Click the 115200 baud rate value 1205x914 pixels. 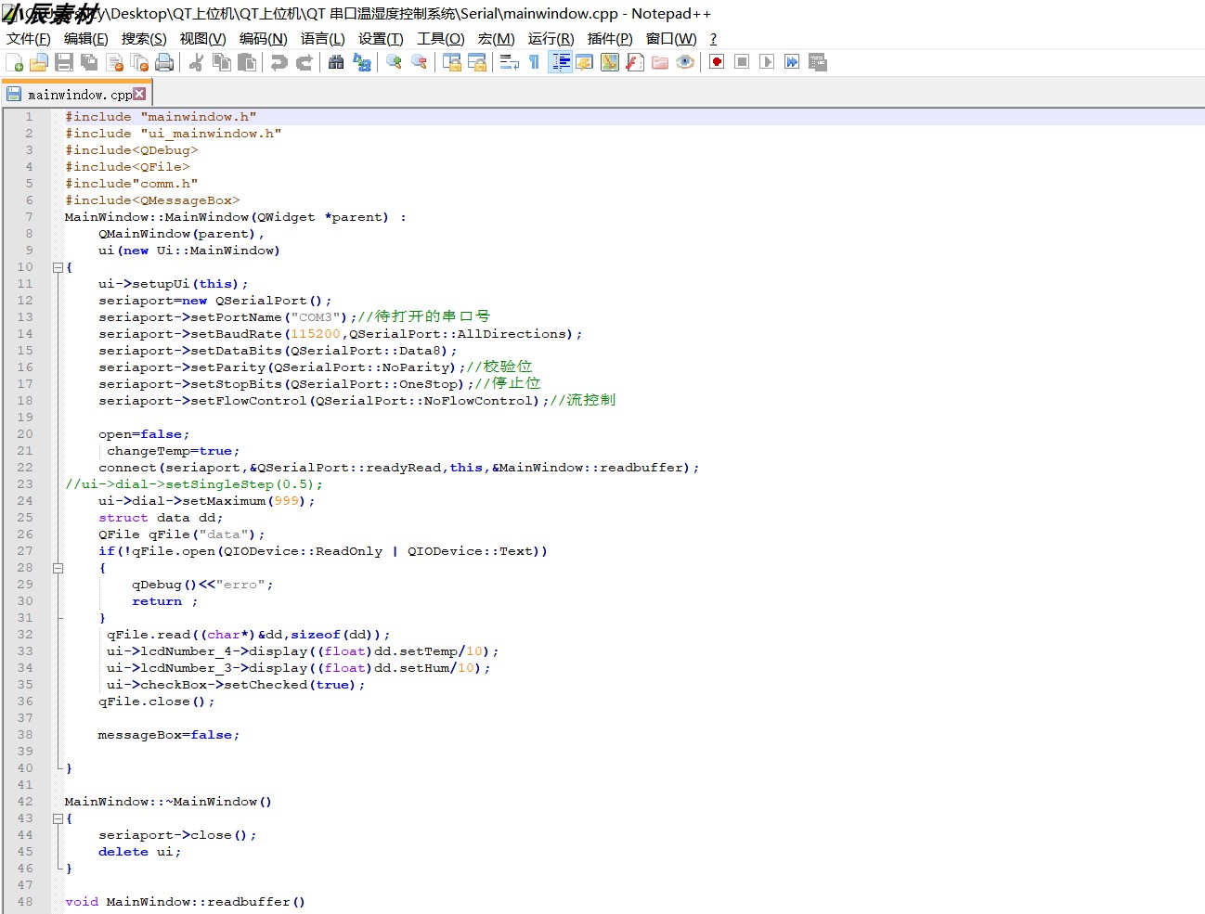pos(316,334)
